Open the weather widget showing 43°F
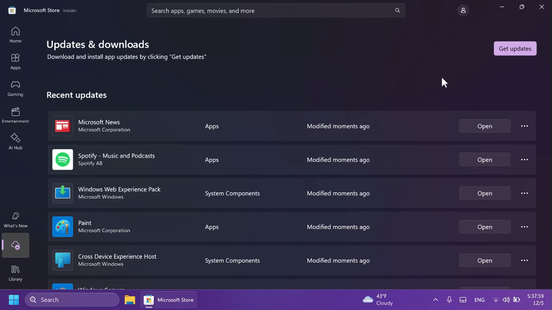This screenshot has width=552, height=310. (377, 300)
